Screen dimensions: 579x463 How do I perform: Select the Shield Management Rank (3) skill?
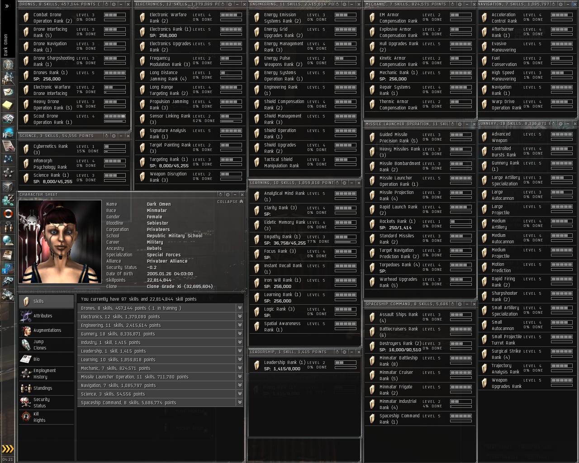click(x=304, y=119)
